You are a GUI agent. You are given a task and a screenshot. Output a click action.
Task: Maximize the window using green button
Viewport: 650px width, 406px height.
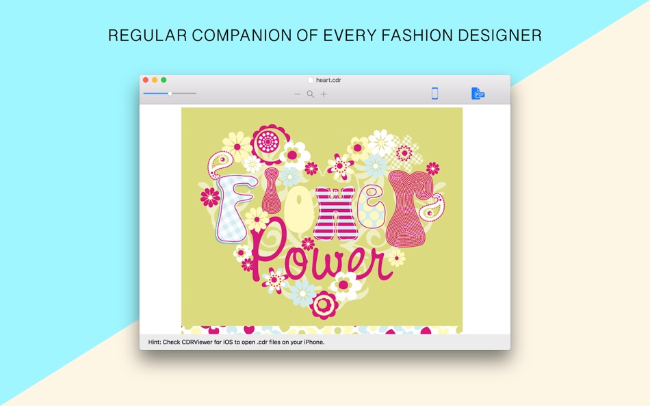click(164, 80)
